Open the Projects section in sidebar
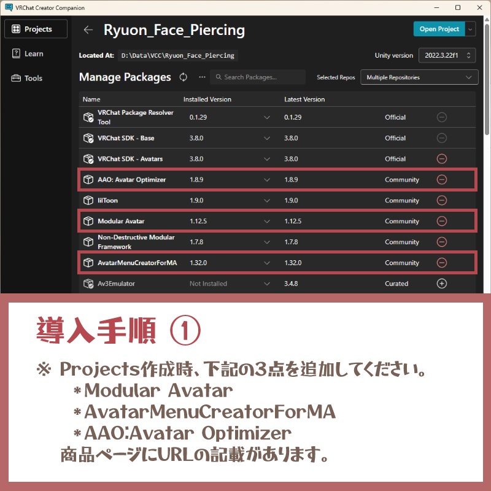491x491 pixels. 36,29
